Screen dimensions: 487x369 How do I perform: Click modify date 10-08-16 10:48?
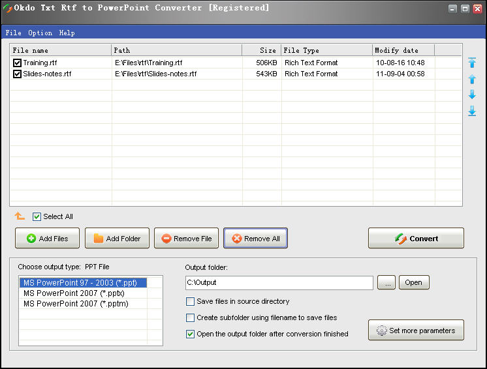coord(400,63)
